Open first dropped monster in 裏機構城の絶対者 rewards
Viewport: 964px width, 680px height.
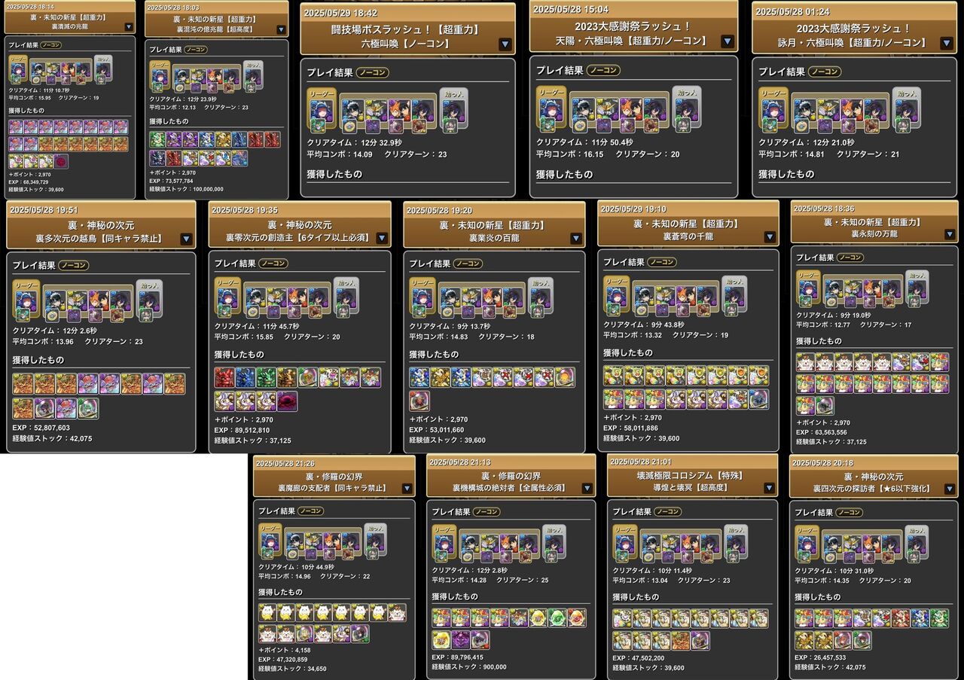(441, 618)
